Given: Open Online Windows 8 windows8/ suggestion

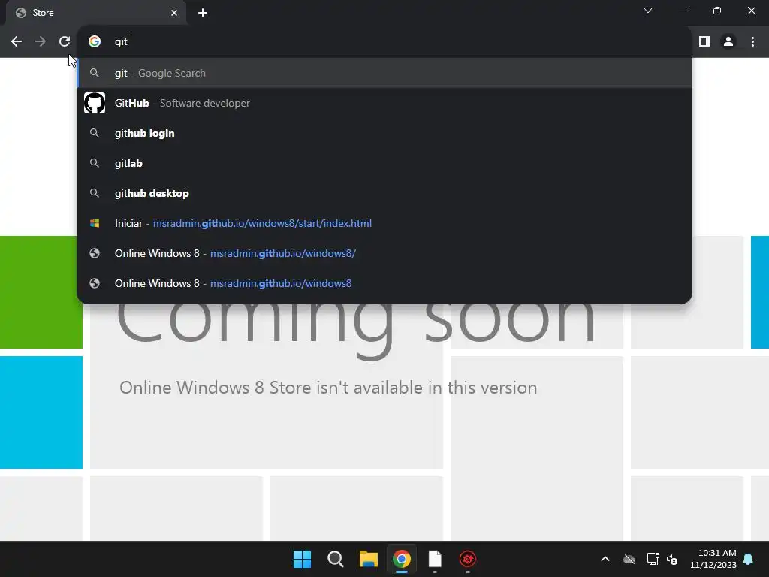Looking at the screenshot, I should 384,253.
